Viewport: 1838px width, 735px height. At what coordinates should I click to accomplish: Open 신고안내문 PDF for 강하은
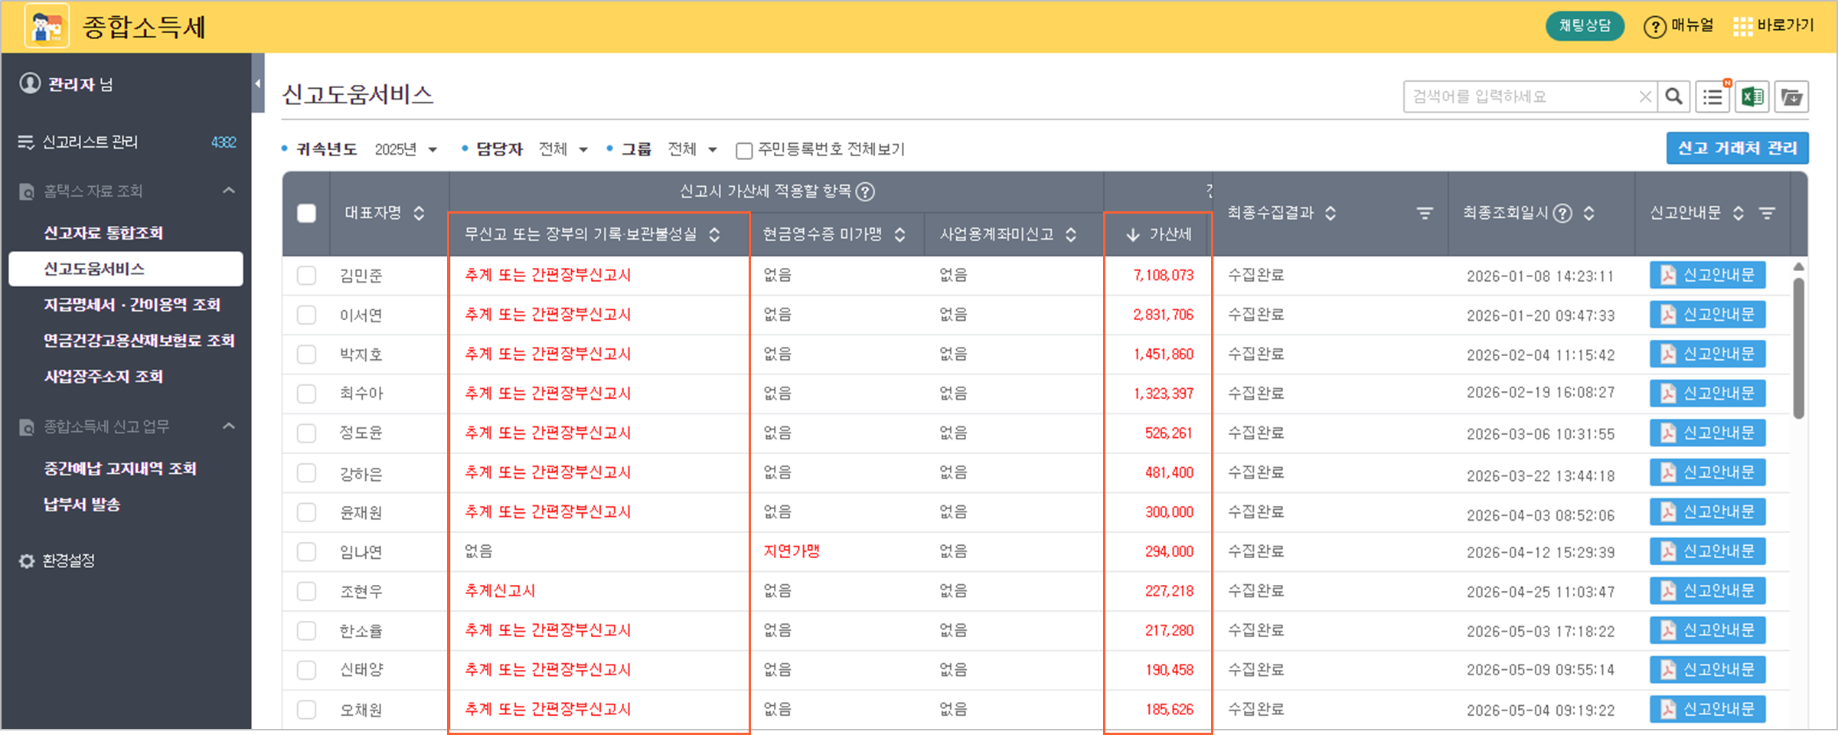pos(1707,472)
